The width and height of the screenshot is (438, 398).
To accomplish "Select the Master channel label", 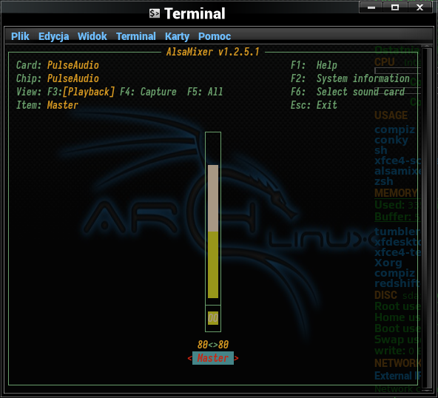I will click(x=213, y=358).
